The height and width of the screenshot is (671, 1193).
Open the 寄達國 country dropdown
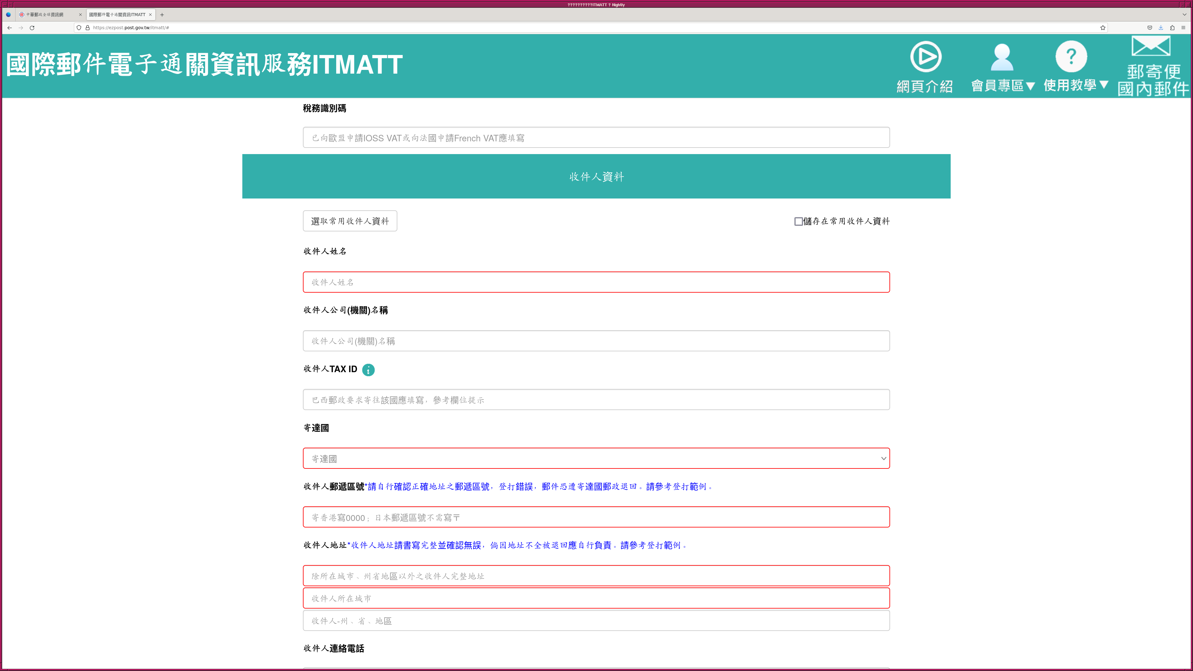(x=596, y=459)
